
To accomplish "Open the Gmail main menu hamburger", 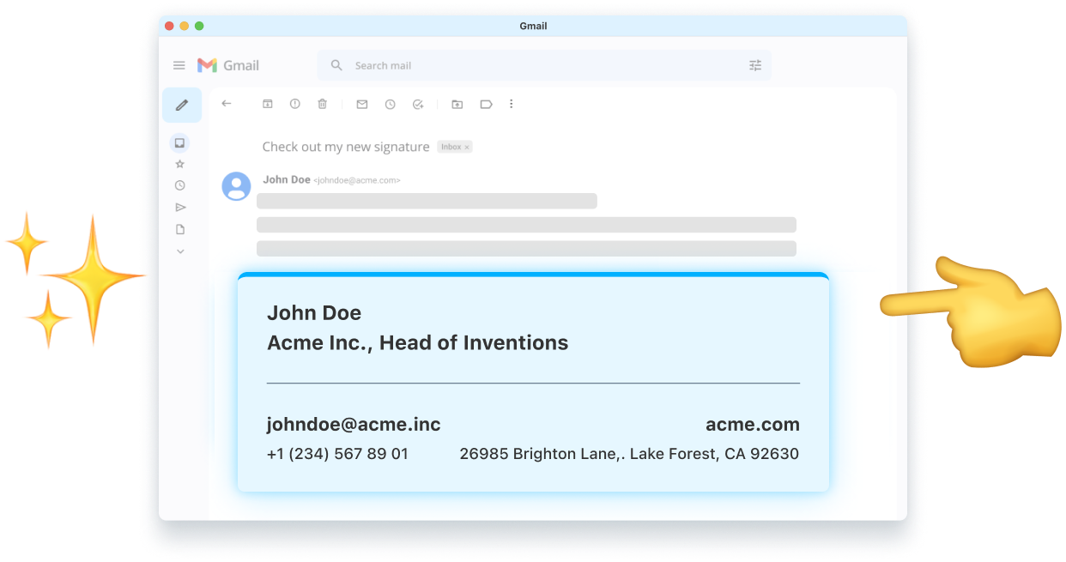I will pos(179,65).
